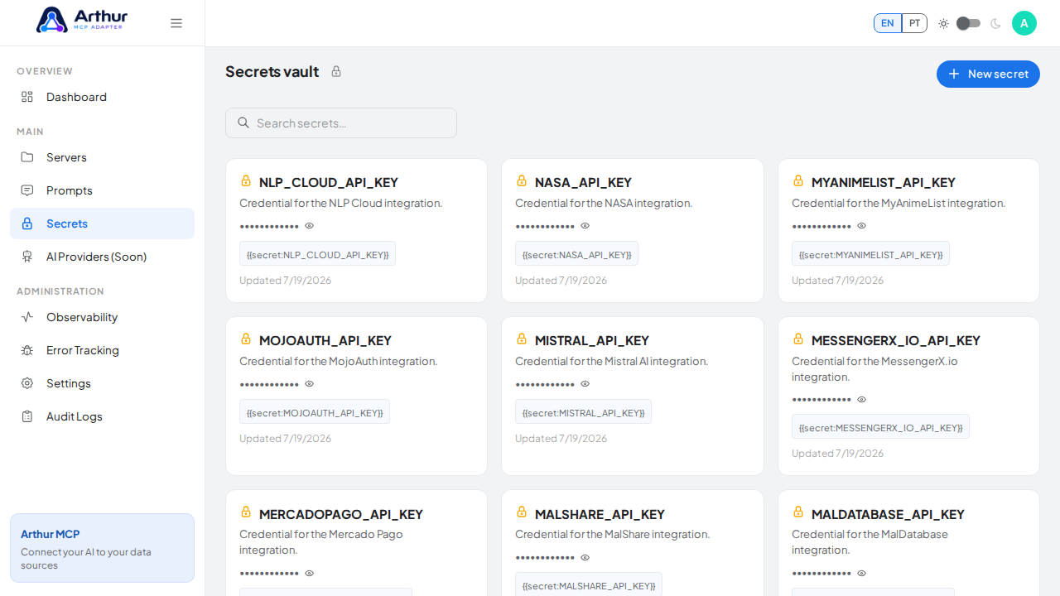Click the Secrets vault heading
Viewport: 1060px width, 596px height.
(x=272, y=71)
